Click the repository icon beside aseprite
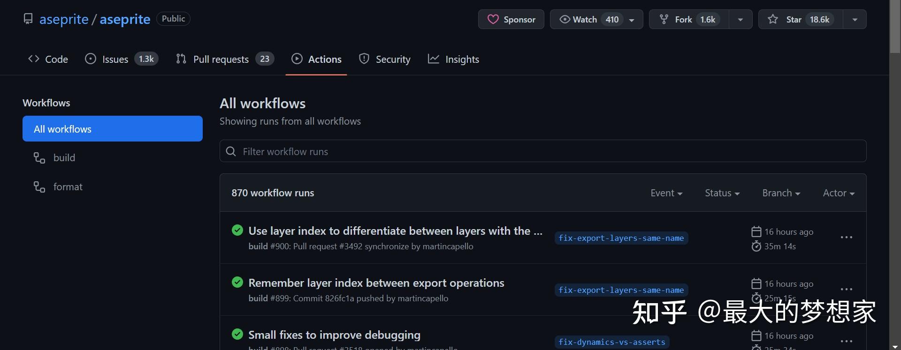 click(28, 19)
